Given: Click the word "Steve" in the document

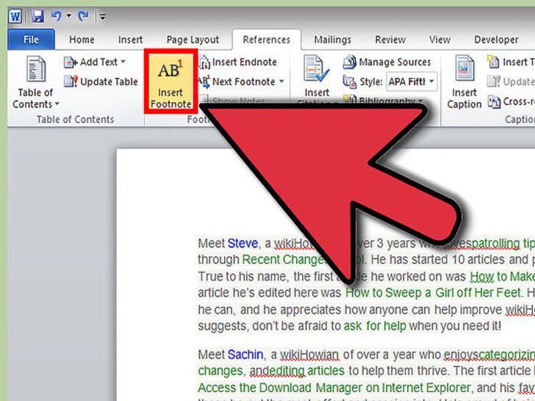Looking at the screenshot, I should click(243, 244).
